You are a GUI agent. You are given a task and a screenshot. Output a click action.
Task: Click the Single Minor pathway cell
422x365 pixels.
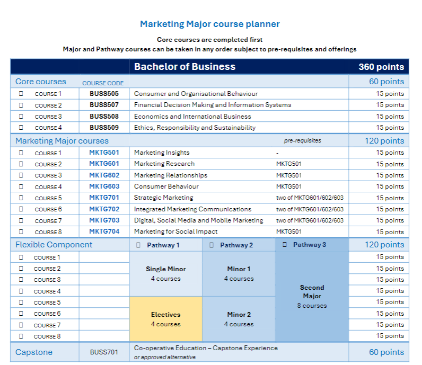(x=165, y=273)
